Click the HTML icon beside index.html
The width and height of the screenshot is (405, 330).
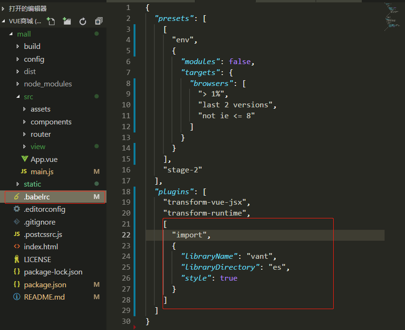coord(17,246)
